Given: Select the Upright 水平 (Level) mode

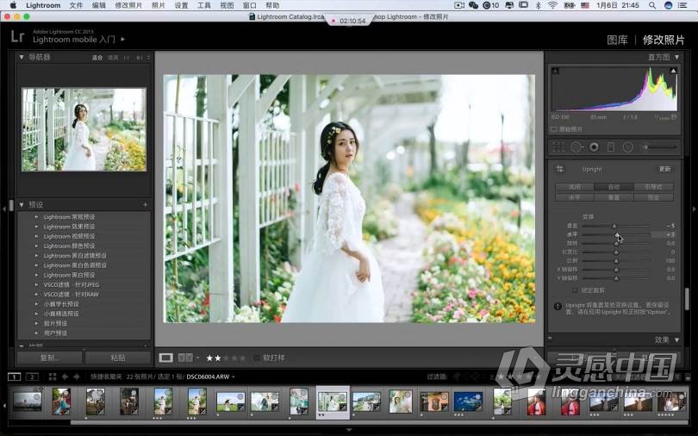Looking at the screenshot, I should tap(574, 197).
